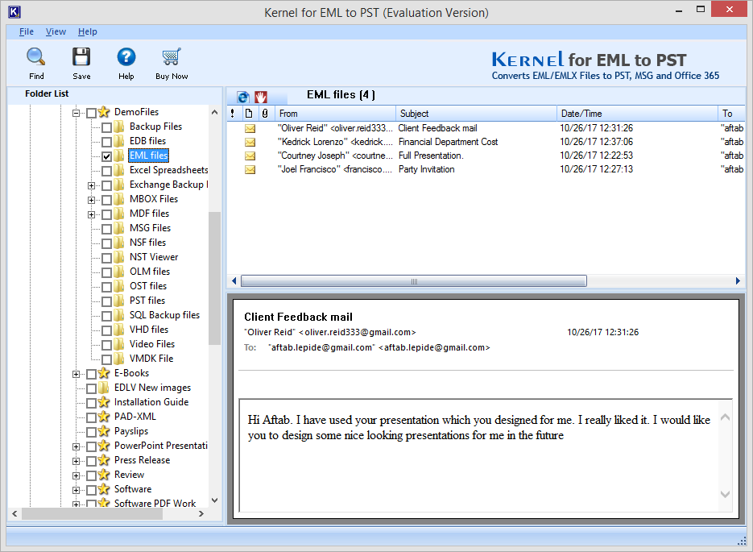Image resolution: width=753 pixels, height=552 pixels.
Task: Click the Kernel app icon in title bar
Action: [14, 12]
